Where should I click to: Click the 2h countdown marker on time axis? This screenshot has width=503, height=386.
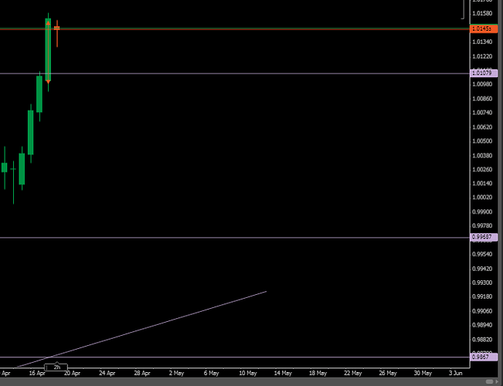pyautogui.click(x=56, y=367)
